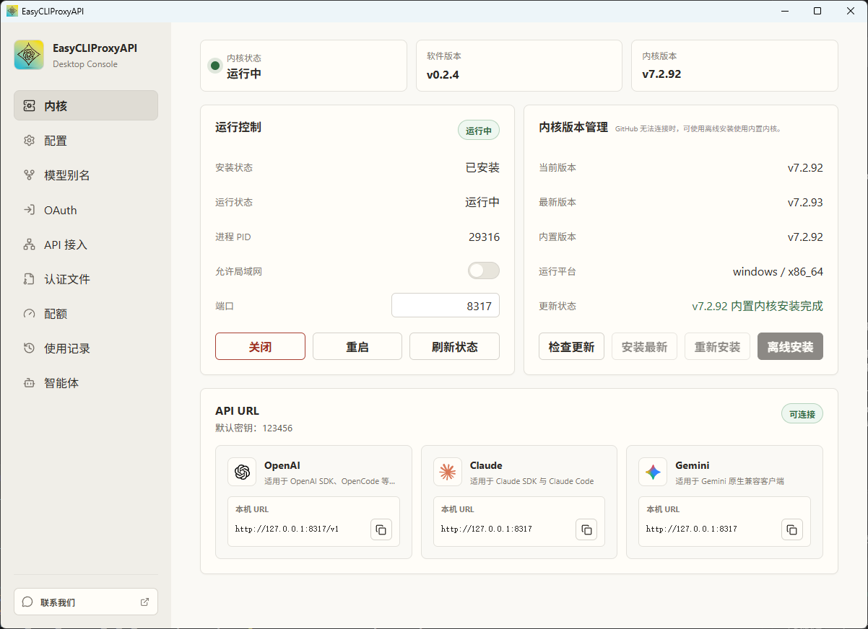Click the 认证文件 file icon
868x629 pixels.
(29, 279)
